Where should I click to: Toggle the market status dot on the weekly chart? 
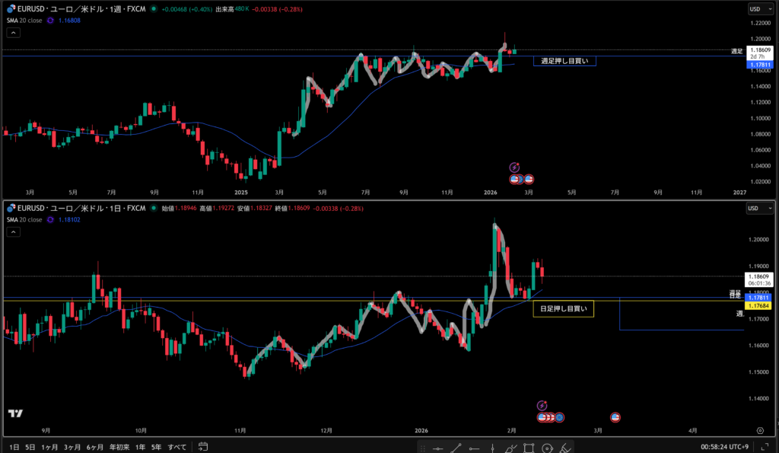154,10
